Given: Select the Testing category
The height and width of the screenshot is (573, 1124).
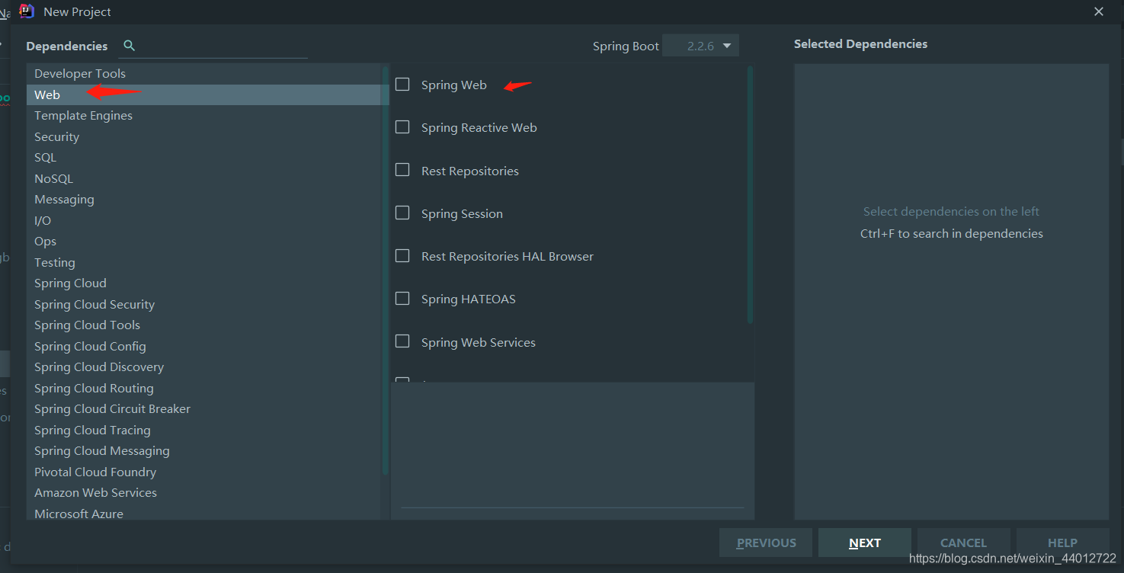Looking at the screenshot, I should click(x=204, y=262).
